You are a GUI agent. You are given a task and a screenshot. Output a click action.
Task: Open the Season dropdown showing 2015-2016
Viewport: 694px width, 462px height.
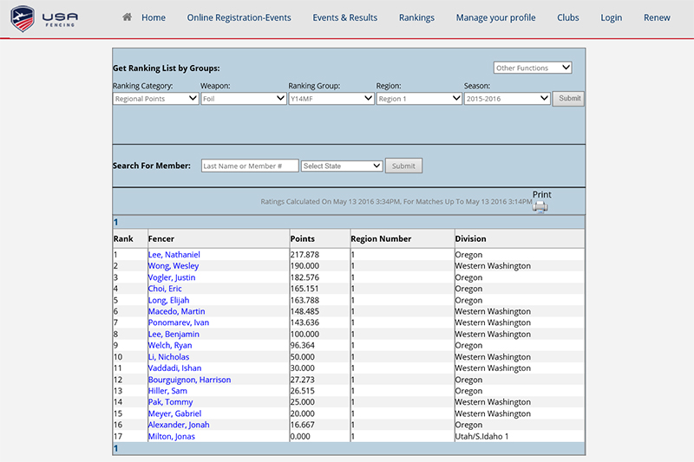pos(507,99)
